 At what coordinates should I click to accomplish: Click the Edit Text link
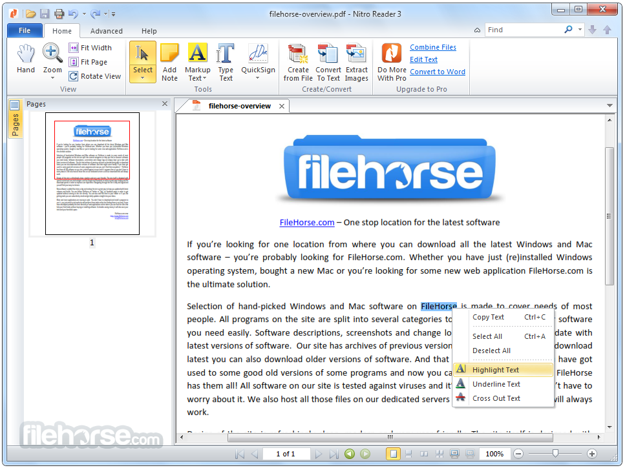pos(424,59)
